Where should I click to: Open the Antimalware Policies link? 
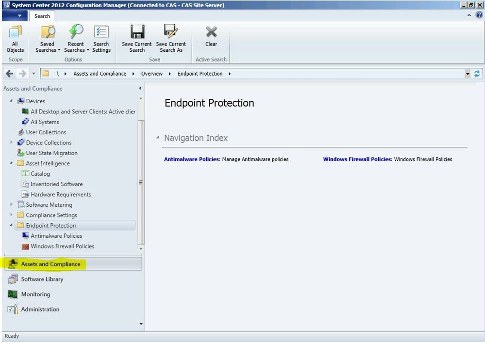pos(192,159)
